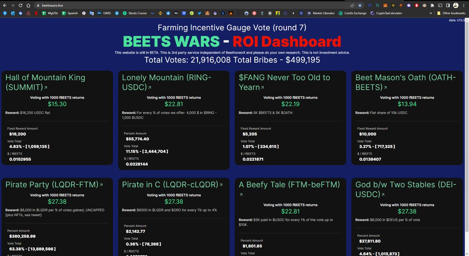
Task: Open the CryptoTaxCalculator bookmark
Action: point(386,13)
